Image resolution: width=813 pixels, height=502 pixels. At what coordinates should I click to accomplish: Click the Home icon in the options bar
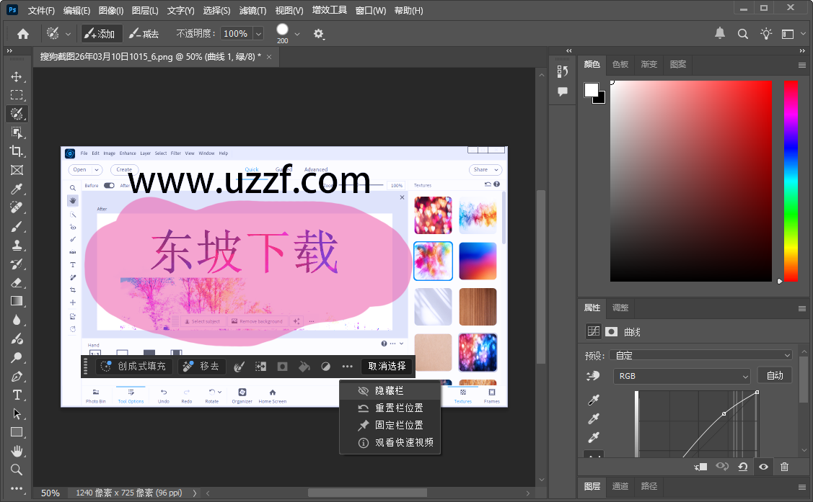tap(23, 33)
